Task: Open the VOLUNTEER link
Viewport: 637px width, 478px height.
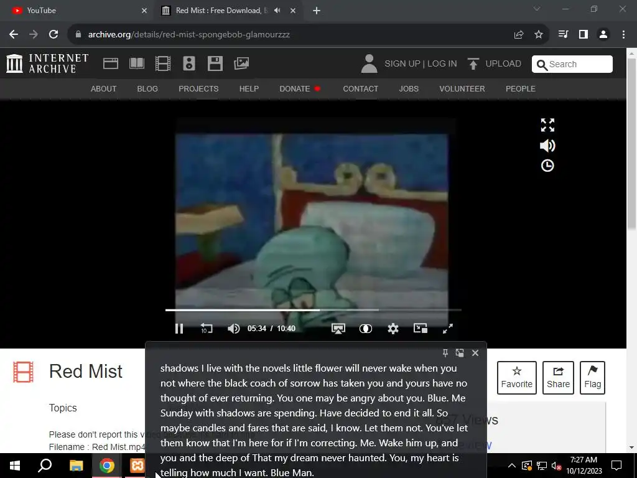Action: coord(462,88)
